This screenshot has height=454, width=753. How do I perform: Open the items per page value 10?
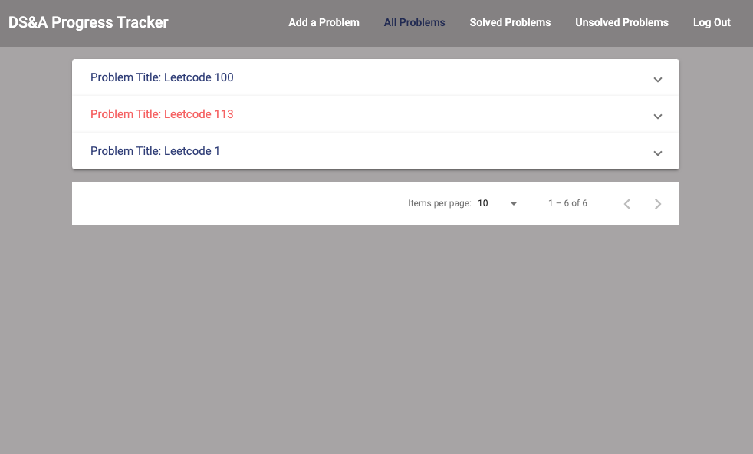[x=484, y=203]
